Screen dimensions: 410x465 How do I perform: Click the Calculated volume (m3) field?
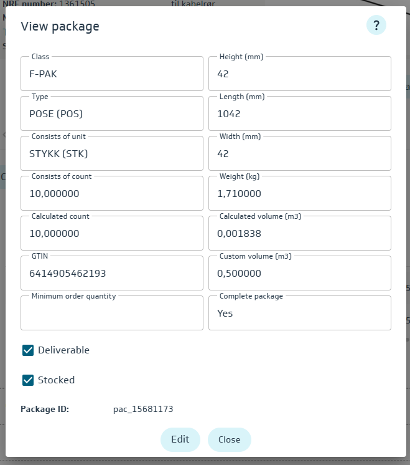(299, 234)
